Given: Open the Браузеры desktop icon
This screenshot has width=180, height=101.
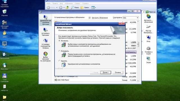Looking at the screenshot, I should click(4, 66).
